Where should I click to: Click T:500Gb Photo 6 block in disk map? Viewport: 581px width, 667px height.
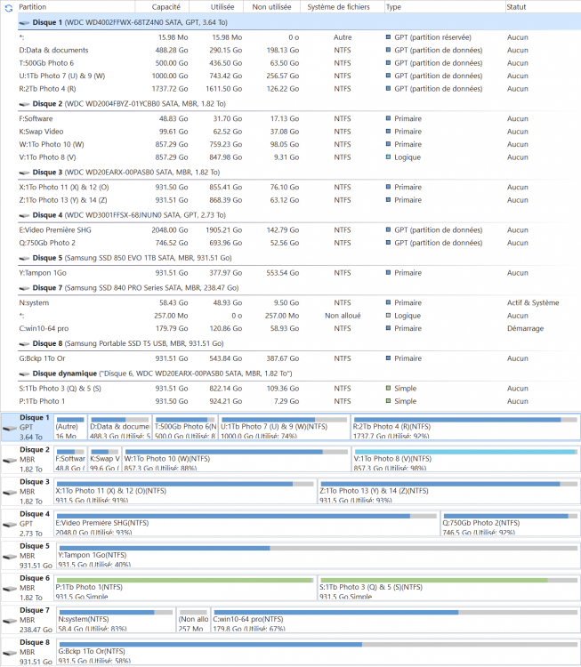tap(185, 427)
